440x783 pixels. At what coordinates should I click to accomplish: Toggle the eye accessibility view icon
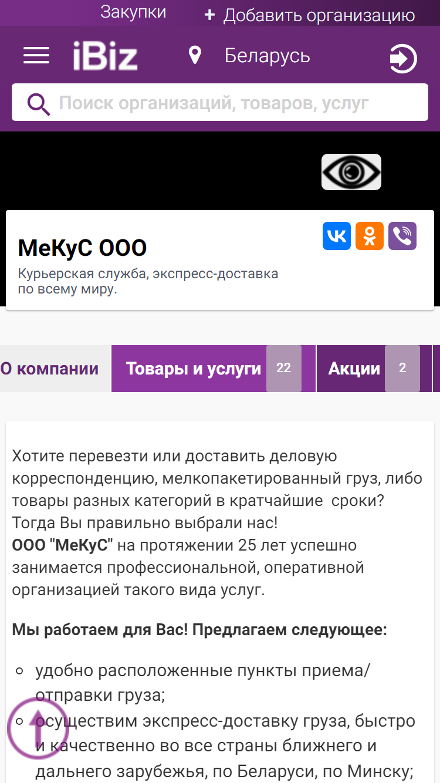tap(351, 172)
